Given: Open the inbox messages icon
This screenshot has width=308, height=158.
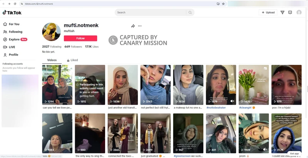Looking at the screenshot, I should [290, 12].
